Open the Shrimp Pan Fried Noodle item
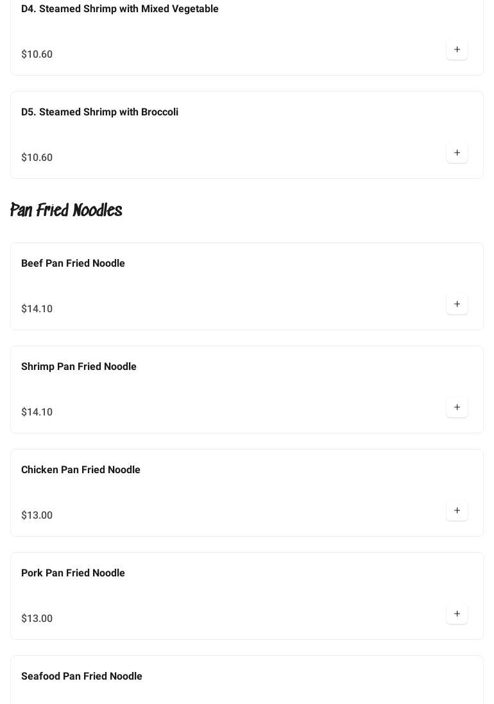The image size is (494, 704). (x=79, y=367)
